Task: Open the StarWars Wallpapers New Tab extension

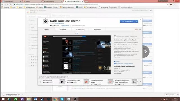Action: click(122, 81)
